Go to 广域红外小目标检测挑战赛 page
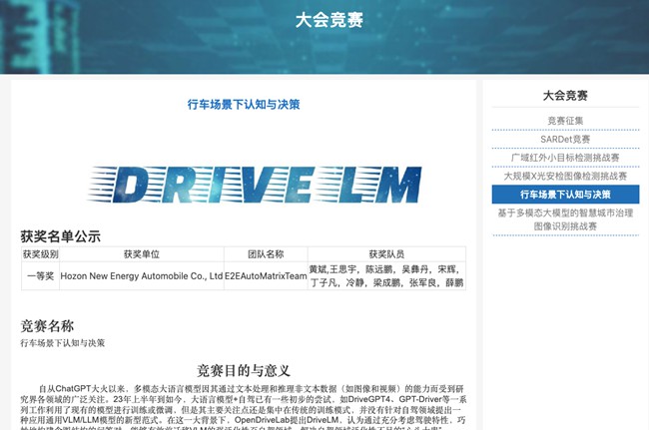This screenshot has width=649, height=430. [x=565, y=158]
